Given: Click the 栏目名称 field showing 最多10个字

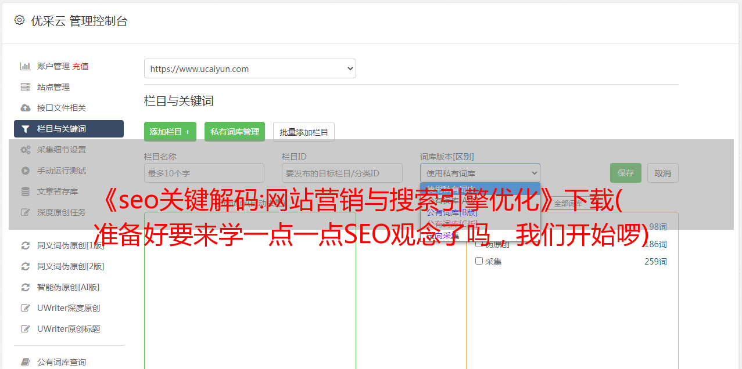Looking at the screenshot, I should click(x=204, y=173).
